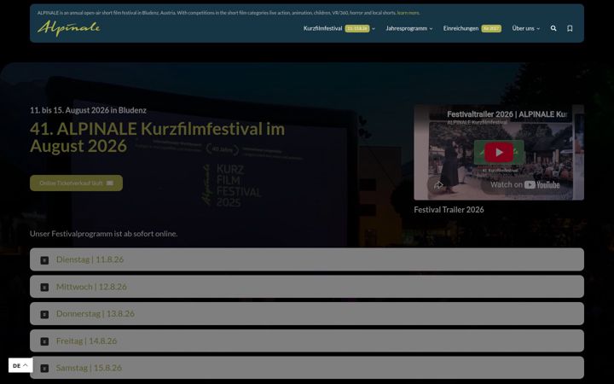The height and width of the screenshot is (384, 614).
Task: Click the Alpinale logo
Action: coord(68,28)
